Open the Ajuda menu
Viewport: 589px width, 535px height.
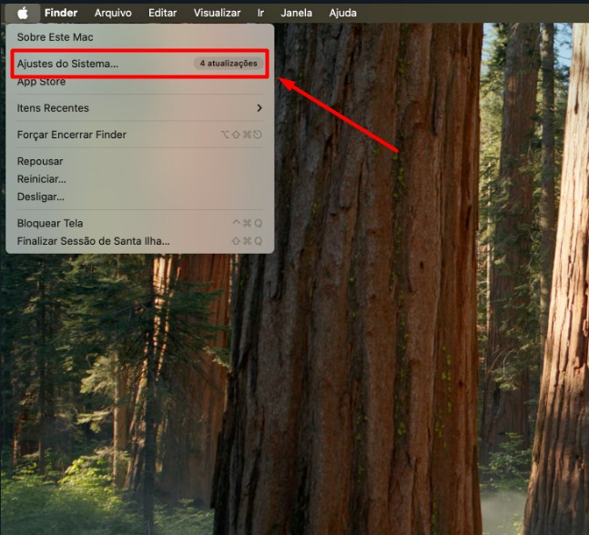(342, 13)
